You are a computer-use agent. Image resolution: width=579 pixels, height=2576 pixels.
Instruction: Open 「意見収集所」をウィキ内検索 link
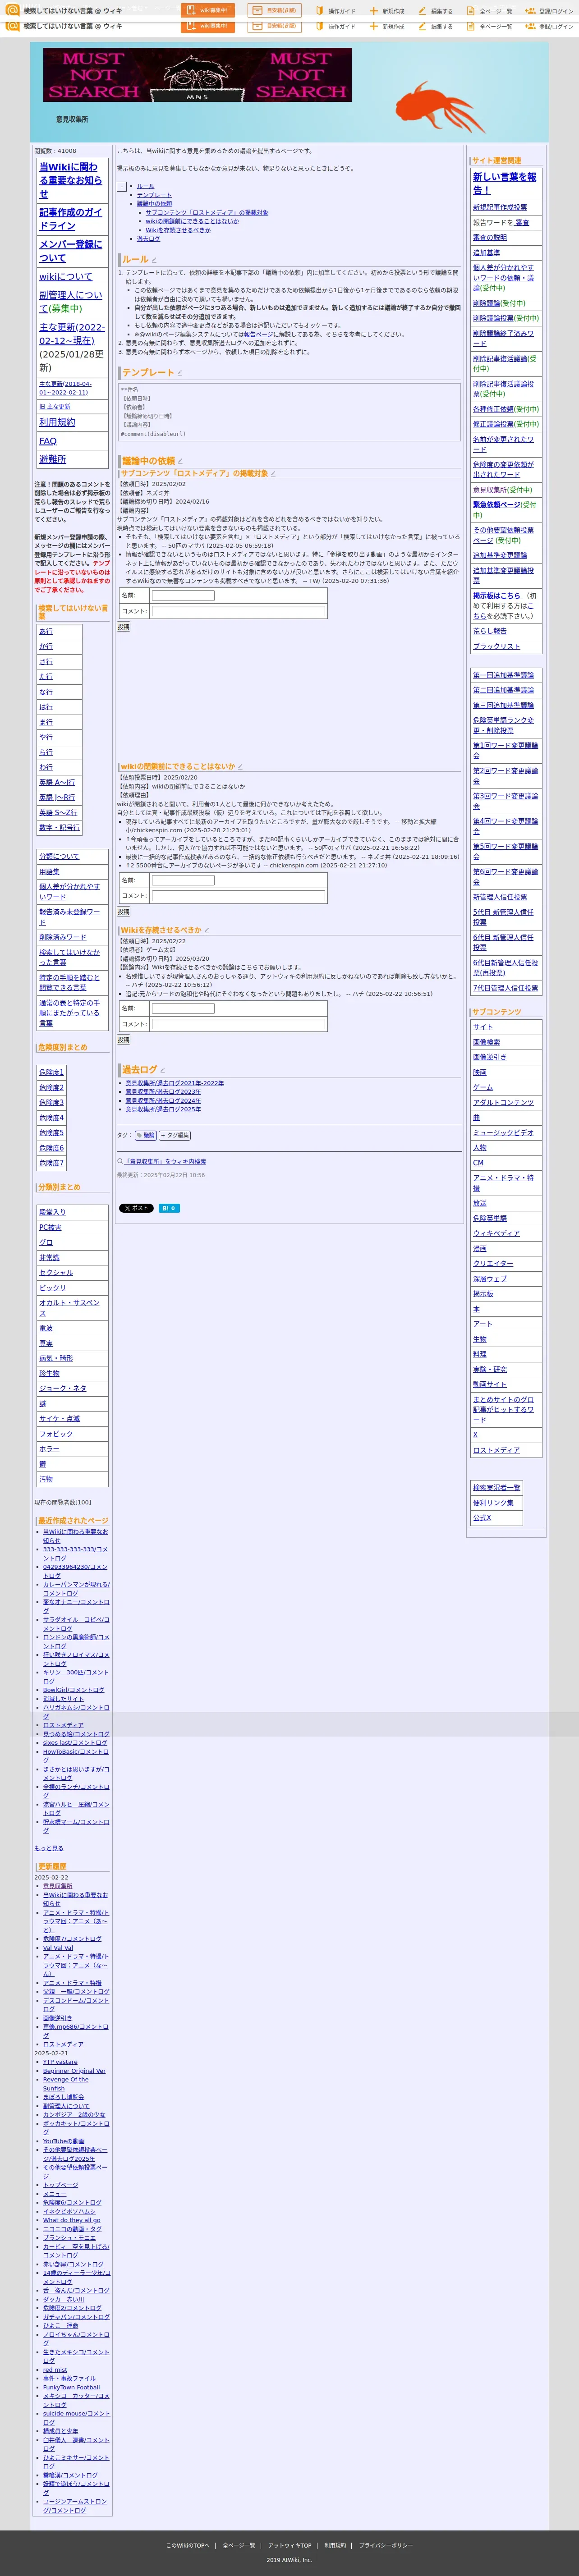[165, 1161]
